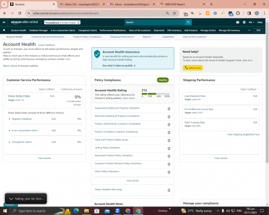Viewport: 269px width, 215px height.
Task: Click the three-dot more icon beside Edit
Action: [249, 30]
